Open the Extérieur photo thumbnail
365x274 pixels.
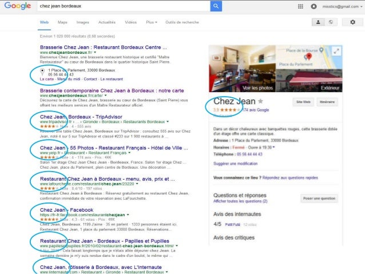point(309,81)
